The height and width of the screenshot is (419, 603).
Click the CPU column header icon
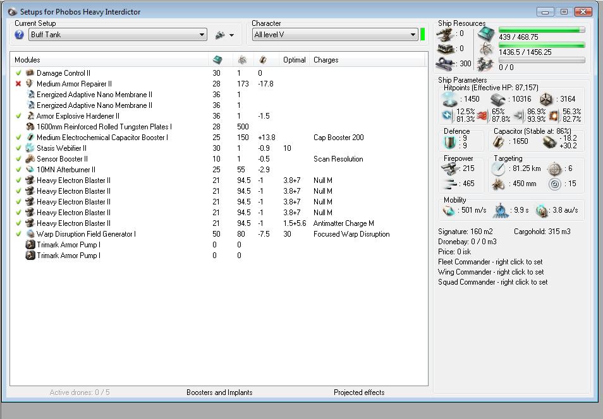point(217,60)
